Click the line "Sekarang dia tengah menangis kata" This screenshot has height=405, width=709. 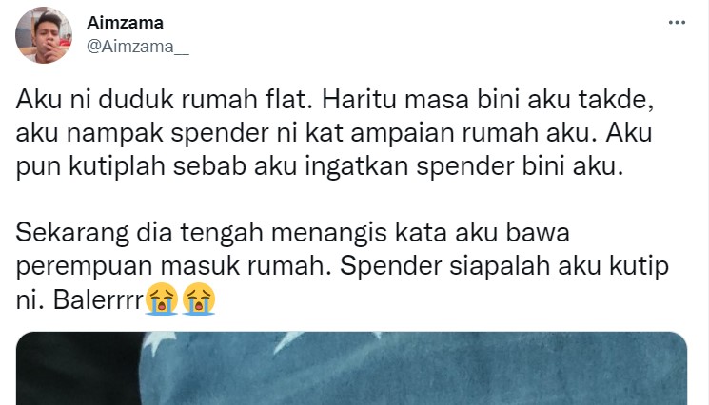[292, 233]
